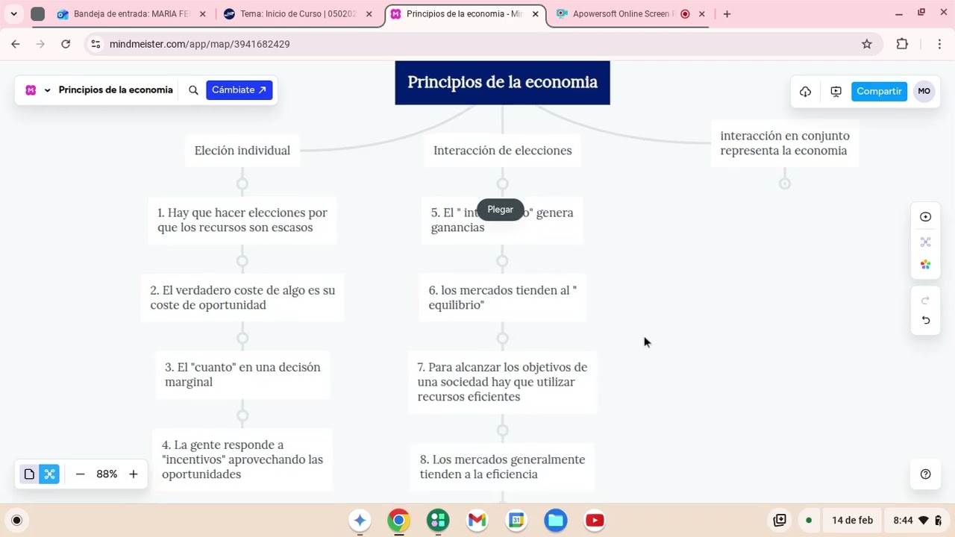Zoom out with minus button

80,474
